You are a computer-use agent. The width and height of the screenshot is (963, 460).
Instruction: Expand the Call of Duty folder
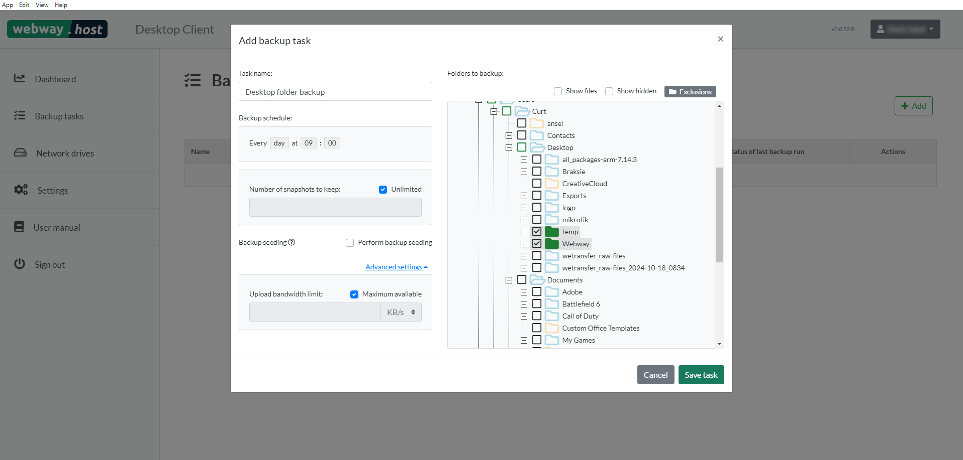[524, 316]
